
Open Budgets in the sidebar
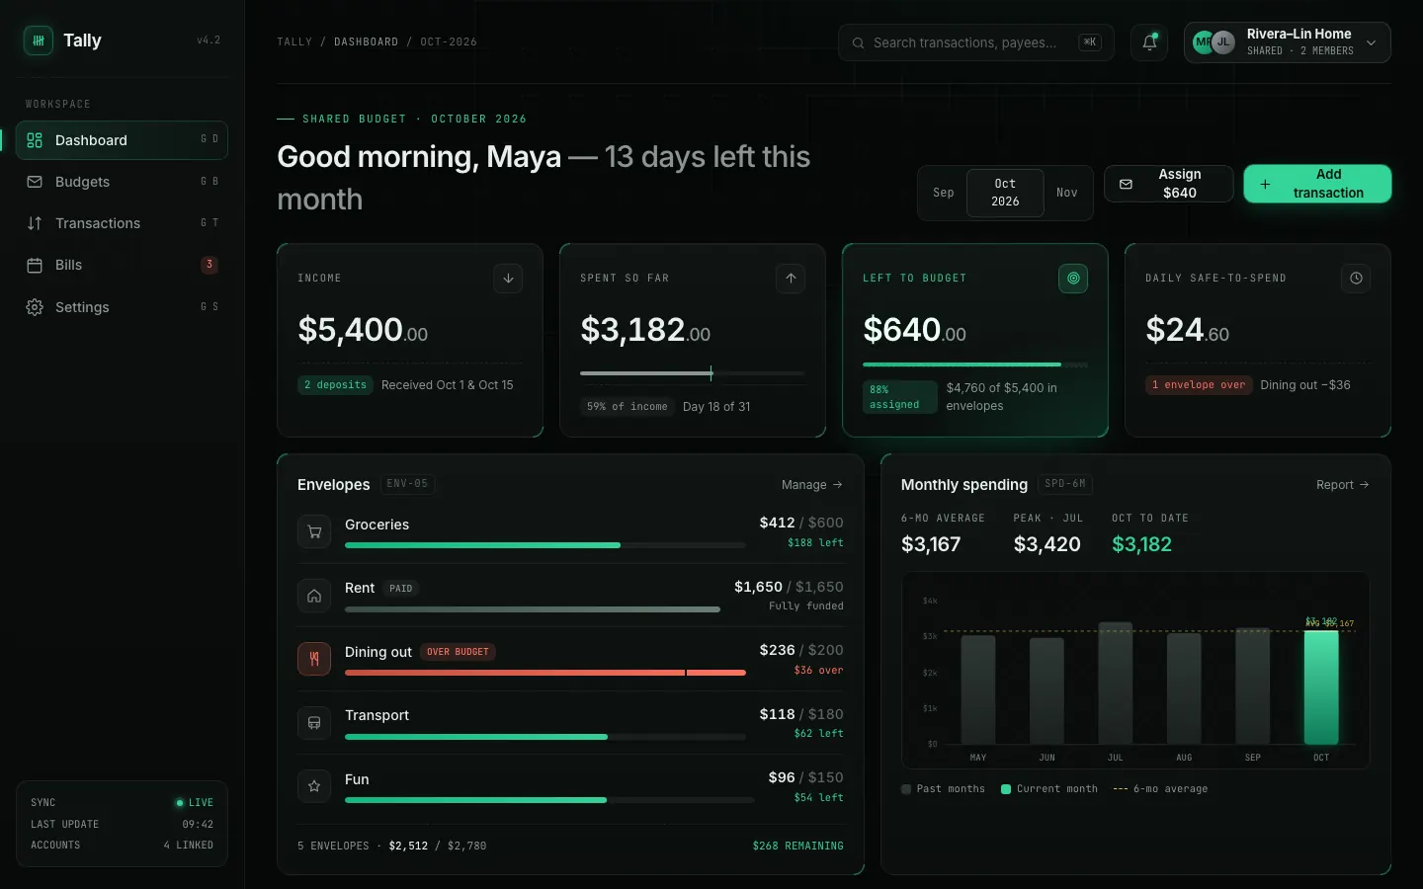coord(122,182)
